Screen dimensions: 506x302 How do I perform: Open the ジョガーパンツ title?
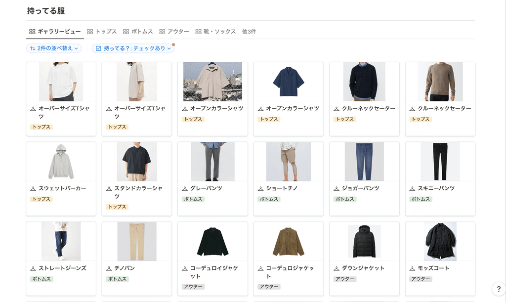coord(360,188)
